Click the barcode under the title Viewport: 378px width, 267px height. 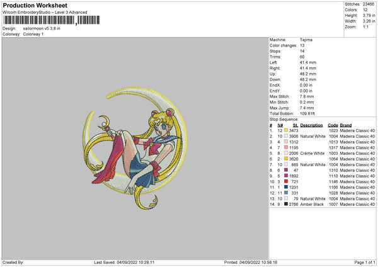[x=52, y=20]
